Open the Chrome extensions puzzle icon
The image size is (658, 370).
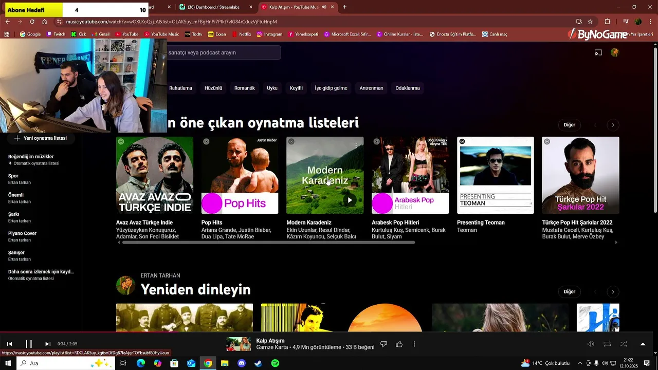tap(607, 22)
